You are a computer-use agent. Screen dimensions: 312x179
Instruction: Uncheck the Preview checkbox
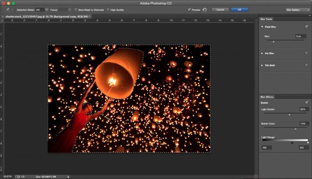(x=189, y=9)
